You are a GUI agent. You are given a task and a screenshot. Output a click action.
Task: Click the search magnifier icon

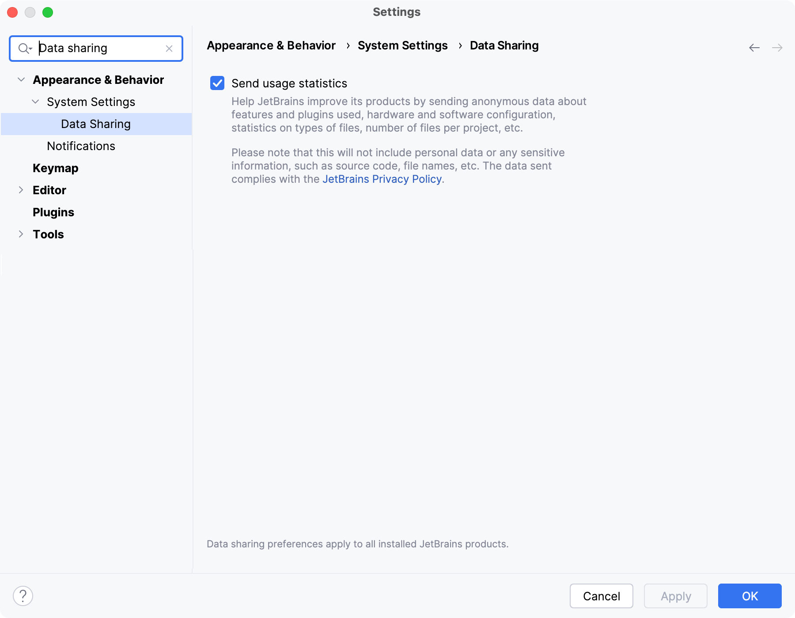(25, 48)
